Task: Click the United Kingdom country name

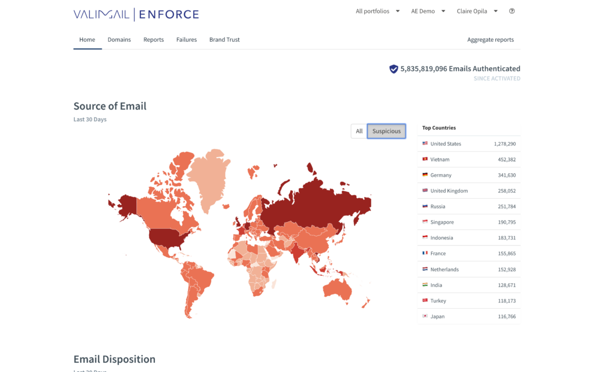Action: coord(449,191)
